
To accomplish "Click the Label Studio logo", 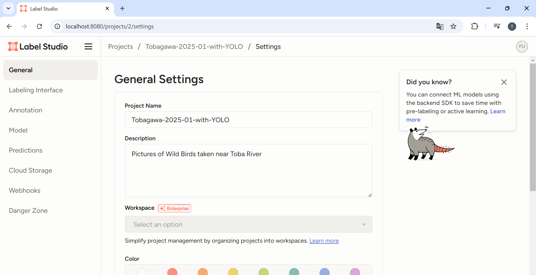I will pyautogui.click(x=38, y=47).
